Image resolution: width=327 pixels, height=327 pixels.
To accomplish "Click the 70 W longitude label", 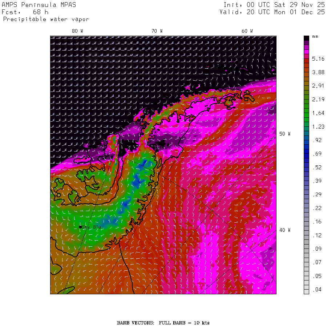I will 157,31.
